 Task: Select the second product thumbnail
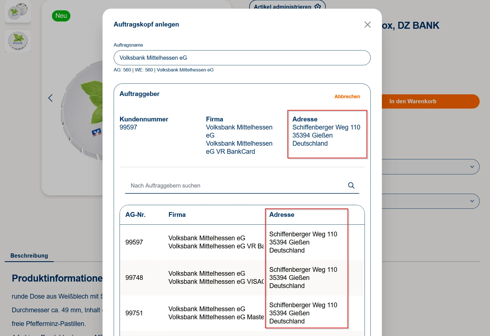click(x=18, y=41)
